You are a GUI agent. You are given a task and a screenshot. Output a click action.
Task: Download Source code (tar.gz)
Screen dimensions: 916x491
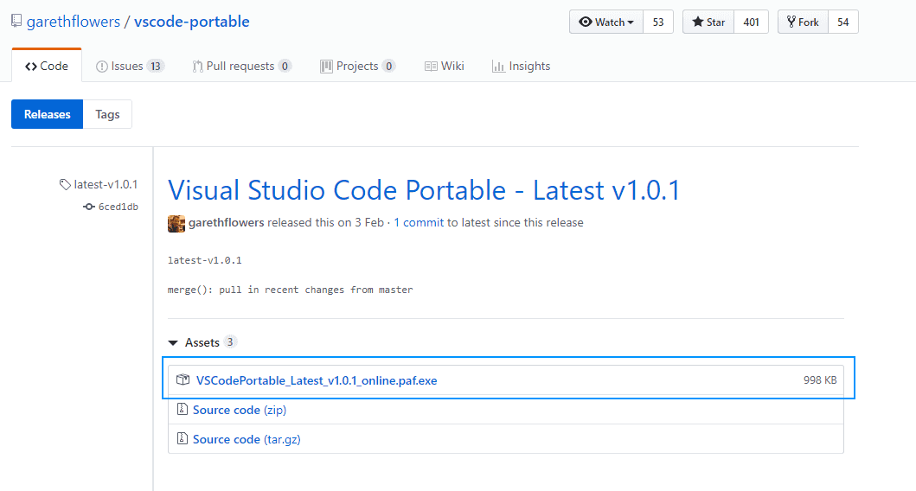coord(247,439)
